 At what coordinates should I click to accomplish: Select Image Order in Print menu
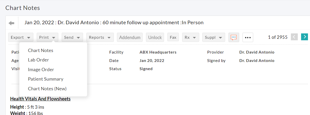41,70
